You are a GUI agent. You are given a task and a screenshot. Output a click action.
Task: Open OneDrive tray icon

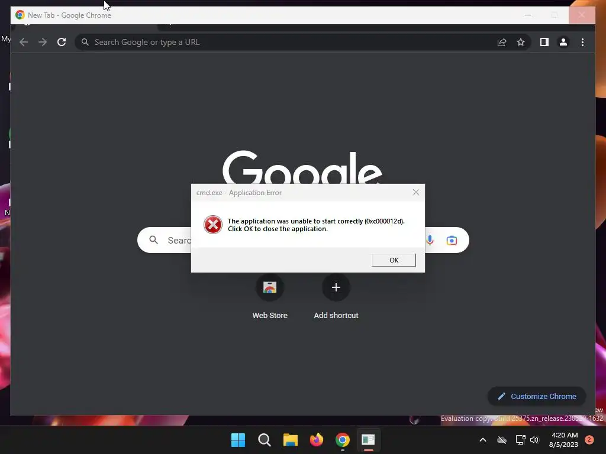point(502,440)
